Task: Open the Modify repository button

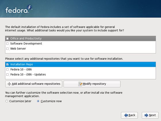Action: point(92,84)
